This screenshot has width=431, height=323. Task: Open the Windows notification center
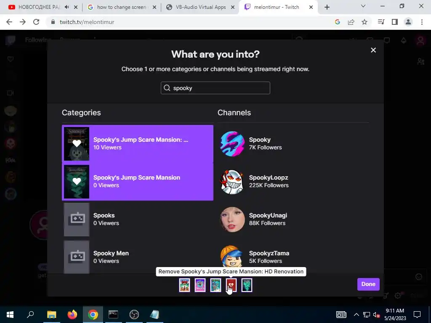(417, 315)
